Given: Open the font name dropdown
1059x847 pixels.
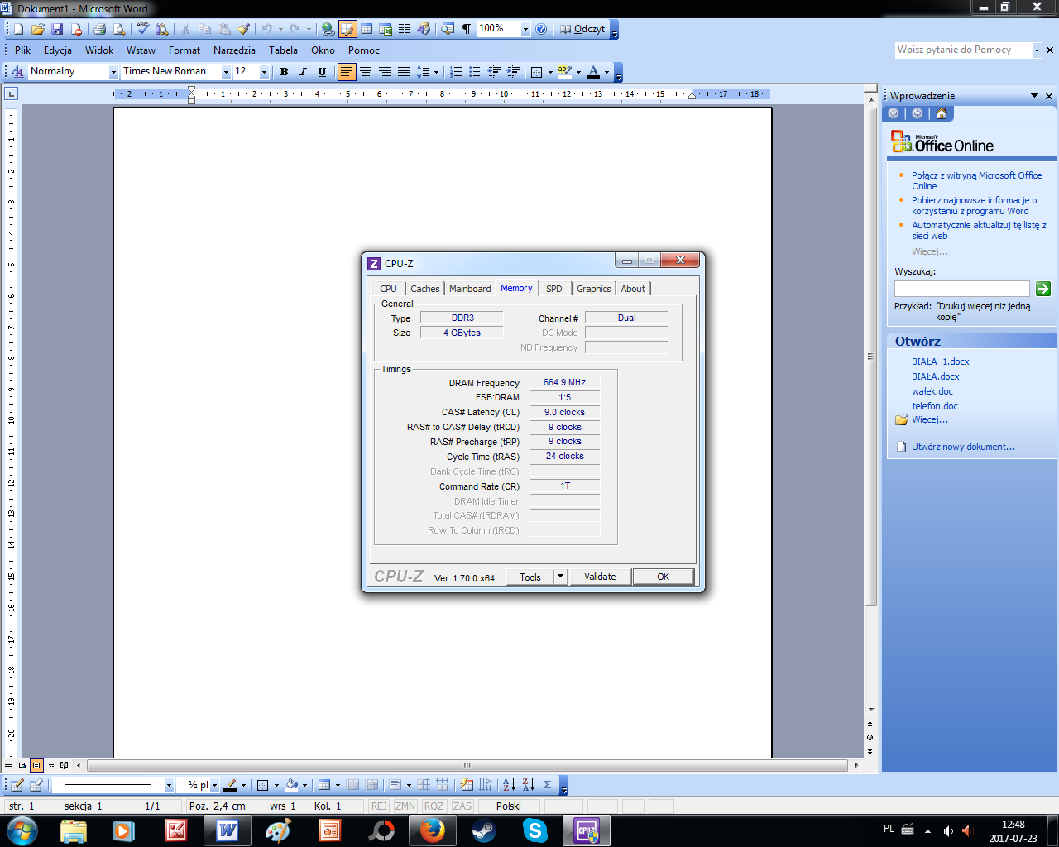Looking at the screenshot, I should pos(226,72).
